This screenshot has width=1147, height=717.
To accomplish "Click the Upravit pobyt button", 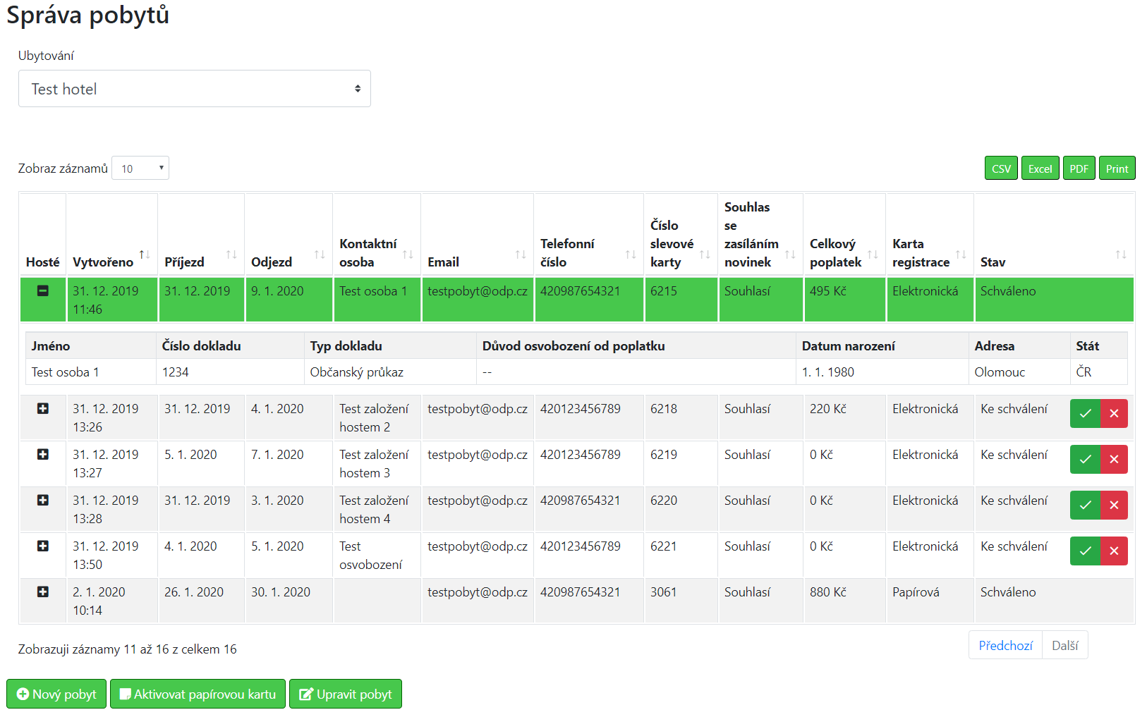I will (346, 694).
